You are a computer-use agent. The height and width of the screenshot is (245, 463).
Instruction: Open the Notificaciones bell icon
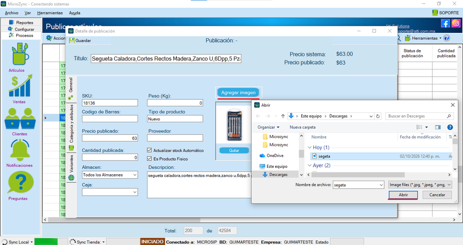pyautogui.click(x=20, y=150)
